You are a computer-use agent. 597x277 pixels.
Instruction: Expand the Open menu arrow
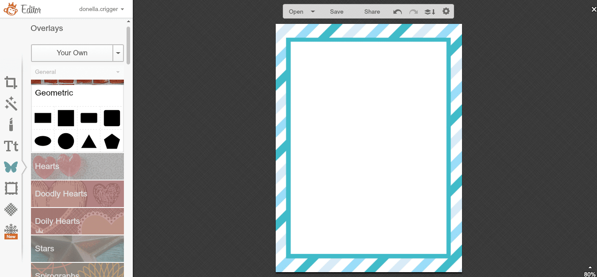point(313,12)
